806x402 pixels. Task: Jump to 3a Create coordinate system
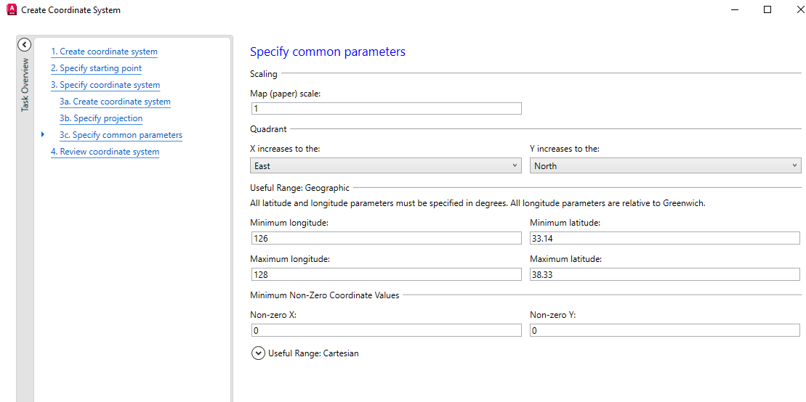point(115,102)
